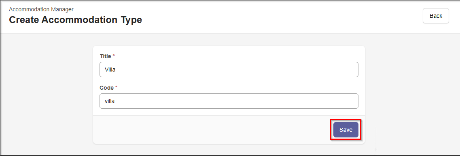
Task: Click the red asterisk beside Title
Action: (114, 55)
